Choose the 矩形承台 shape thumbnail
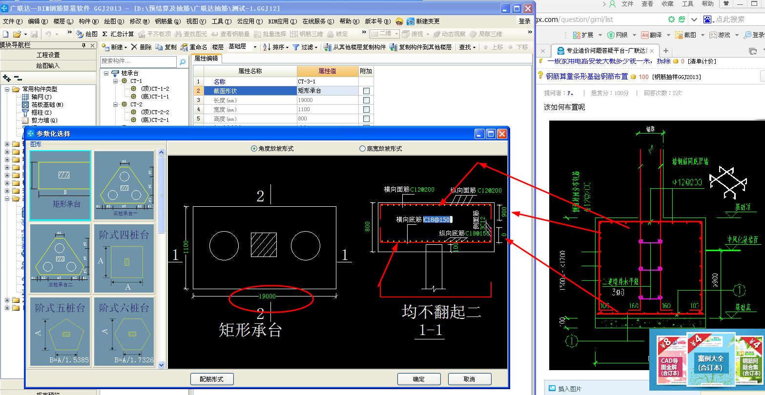765x395 pixels. tap(60, 185)
